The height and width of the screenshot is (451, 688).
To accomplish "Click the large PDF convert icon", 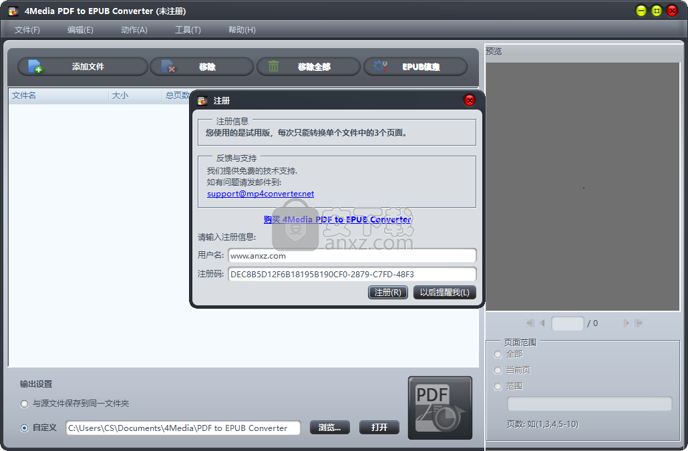I will pos(440,408).
